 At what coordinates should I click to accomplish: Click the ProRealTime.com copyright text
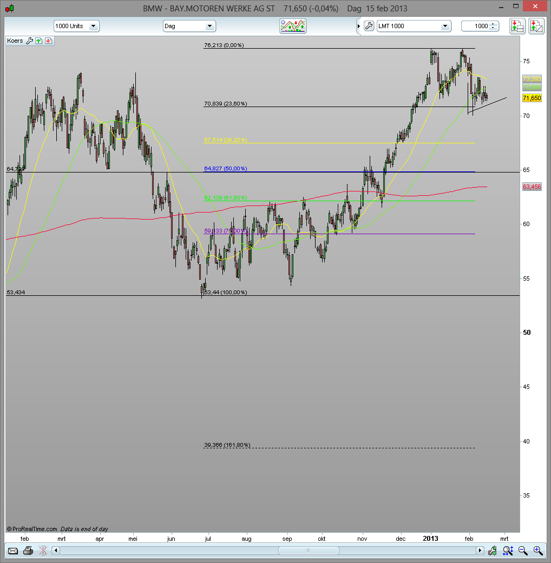click(31, 529)
